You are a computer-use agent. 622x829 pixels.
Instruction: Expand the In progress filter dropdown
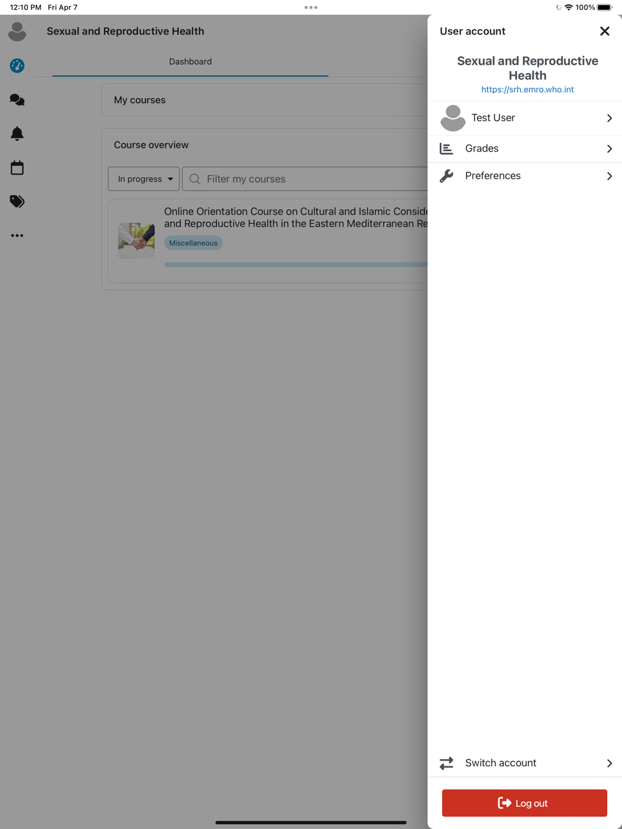(x=144, y=179)
